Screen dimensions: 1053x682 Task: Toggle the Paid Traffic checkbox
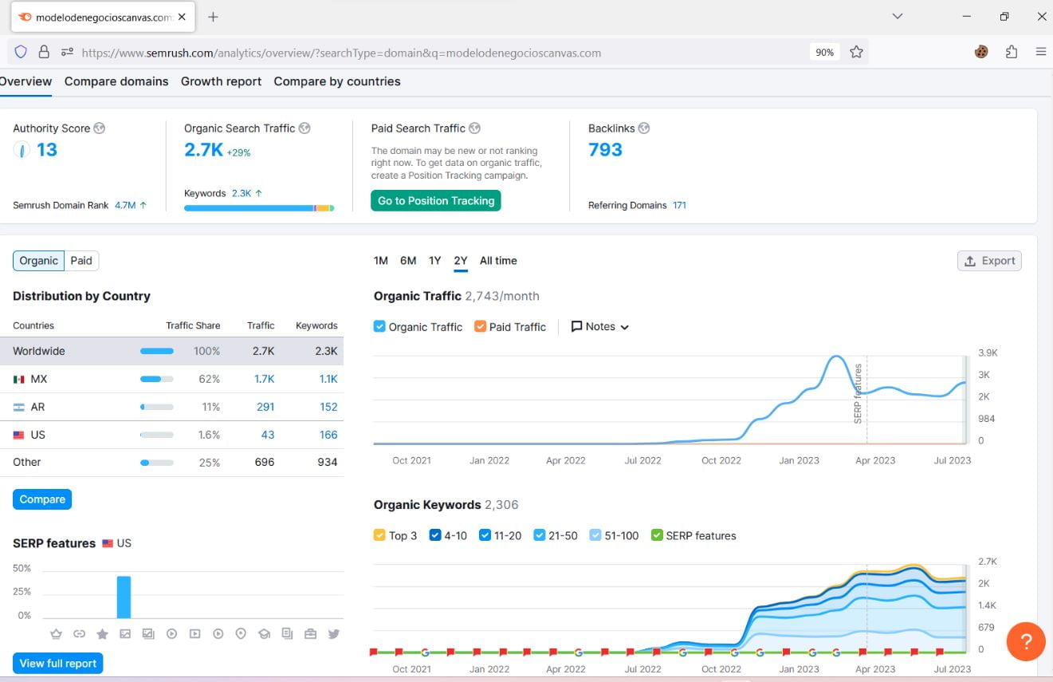pyautogui.click(x=480, y=326)
